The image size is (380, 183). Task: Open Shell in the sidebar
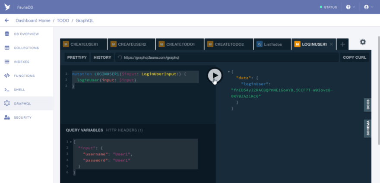[26, 90]
